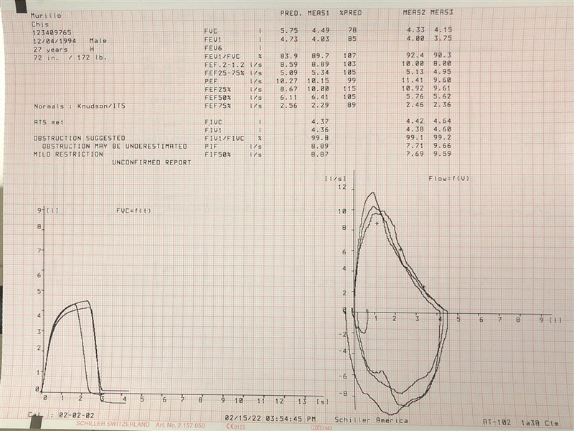Select the FVC=f(t) graph title
This screenshot has height=431, width=574.
133,210
